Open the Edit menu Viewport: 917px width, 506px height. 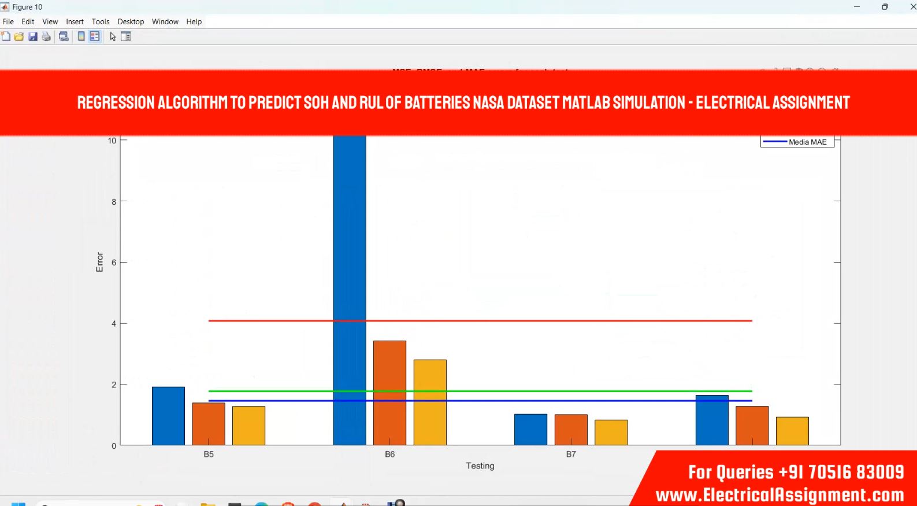[28, 21]
